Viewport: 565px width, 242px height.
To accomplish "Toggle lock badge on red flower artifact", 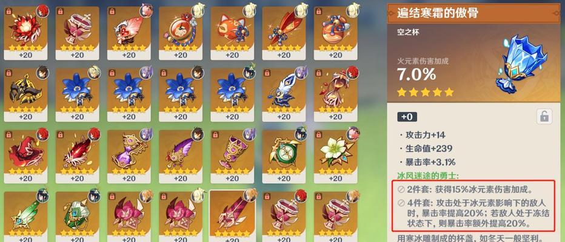I will (x=9, y=12).
